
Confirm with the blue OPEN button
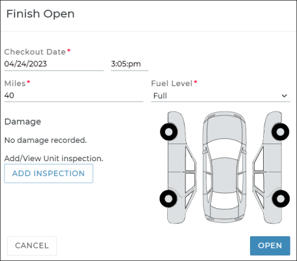coord(270,245)
